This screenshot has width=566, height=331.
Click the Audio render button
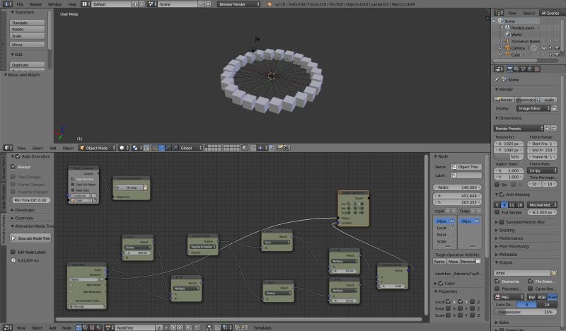546,100
